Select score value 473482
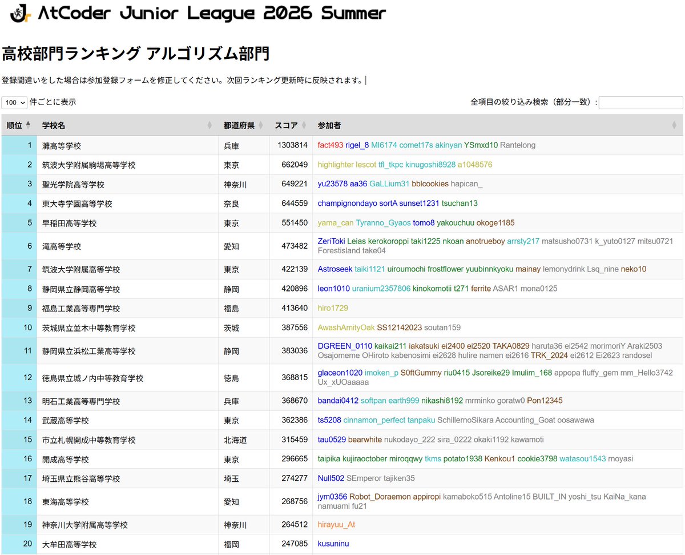685x555 pixels. [295, 246]
